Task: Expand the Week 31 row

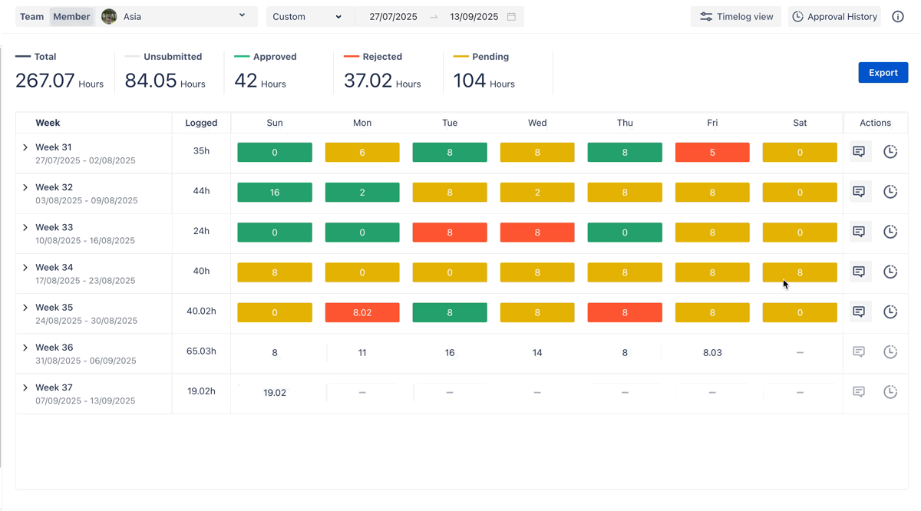Action: [x=25, y=147]
